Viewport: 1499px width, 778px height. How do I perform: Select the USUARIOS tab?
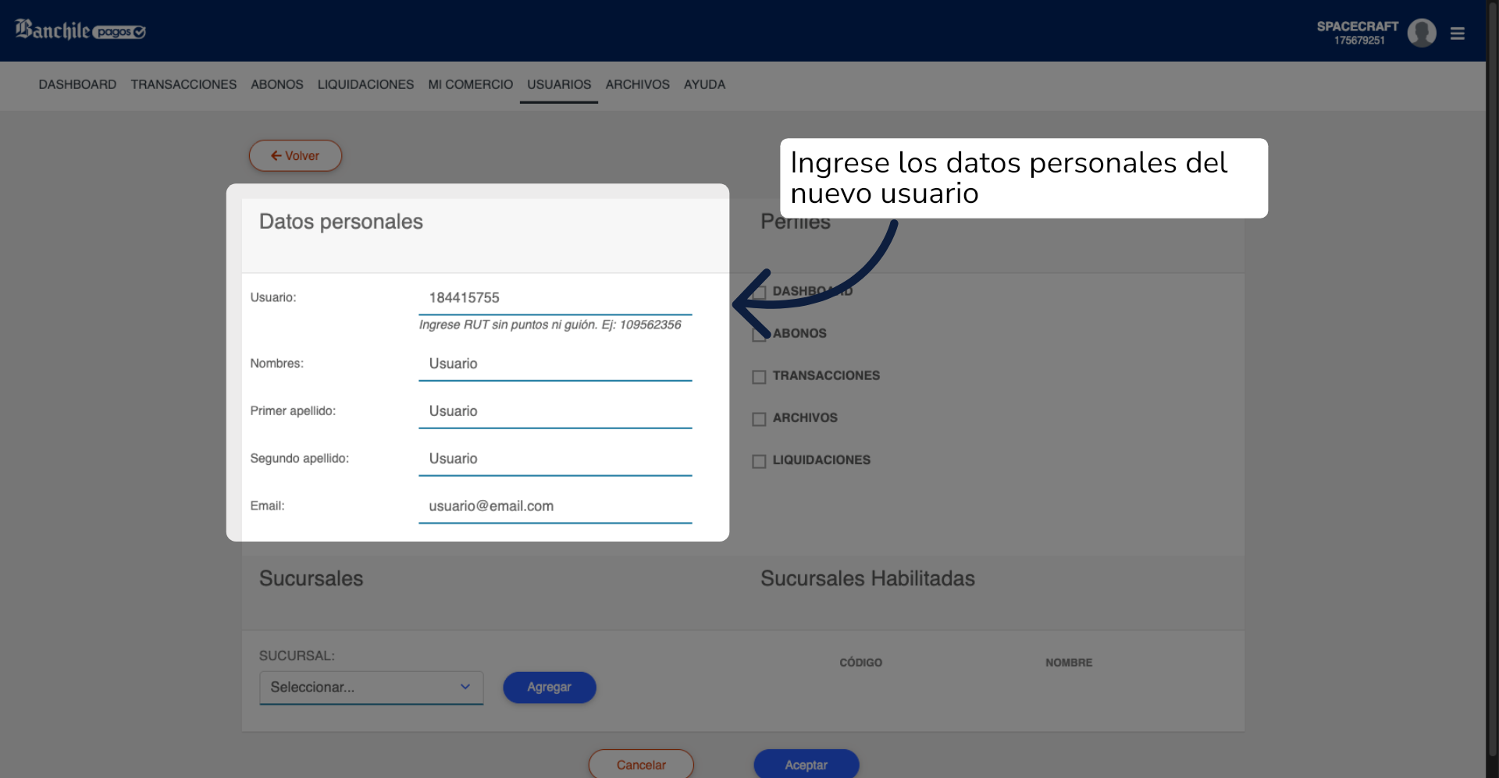(x=559, y=84)
